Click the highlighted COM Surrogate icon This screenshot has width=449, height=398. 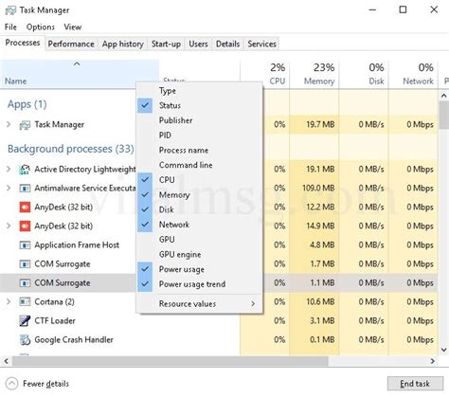point(25,283)
